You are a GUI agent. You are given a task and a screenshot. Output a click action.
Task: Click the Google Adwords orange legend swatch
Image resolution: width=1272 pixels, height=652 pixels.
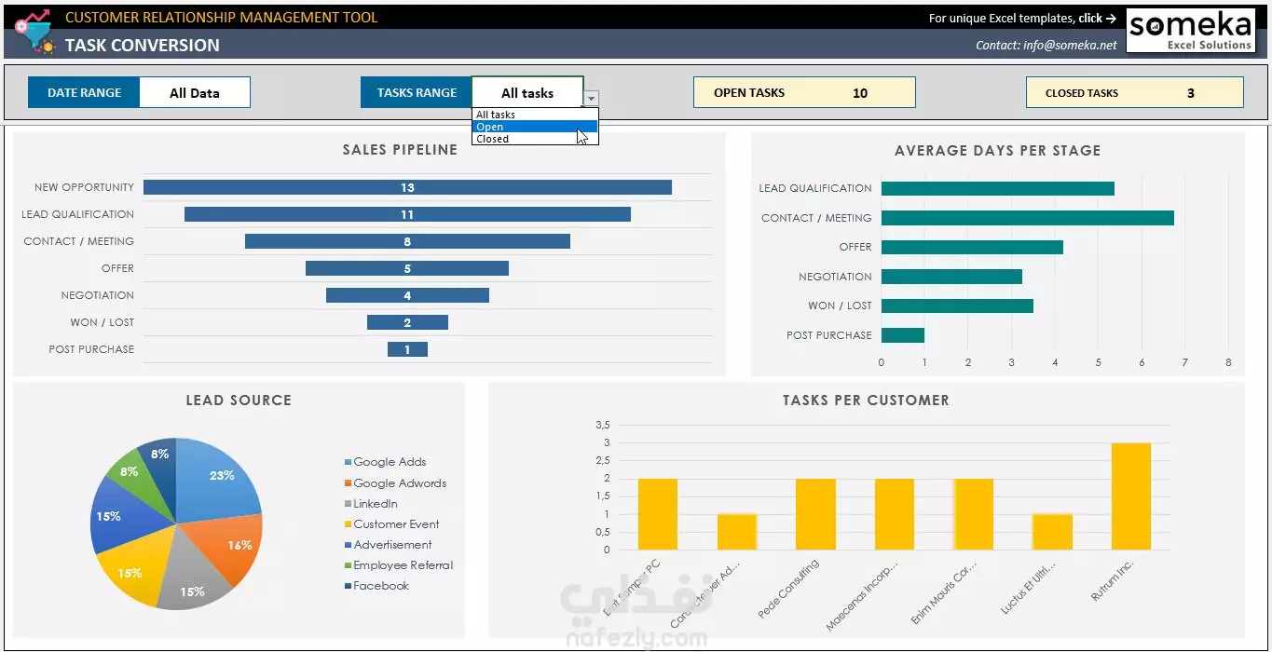pyautogui.click(x=349, y=483)
